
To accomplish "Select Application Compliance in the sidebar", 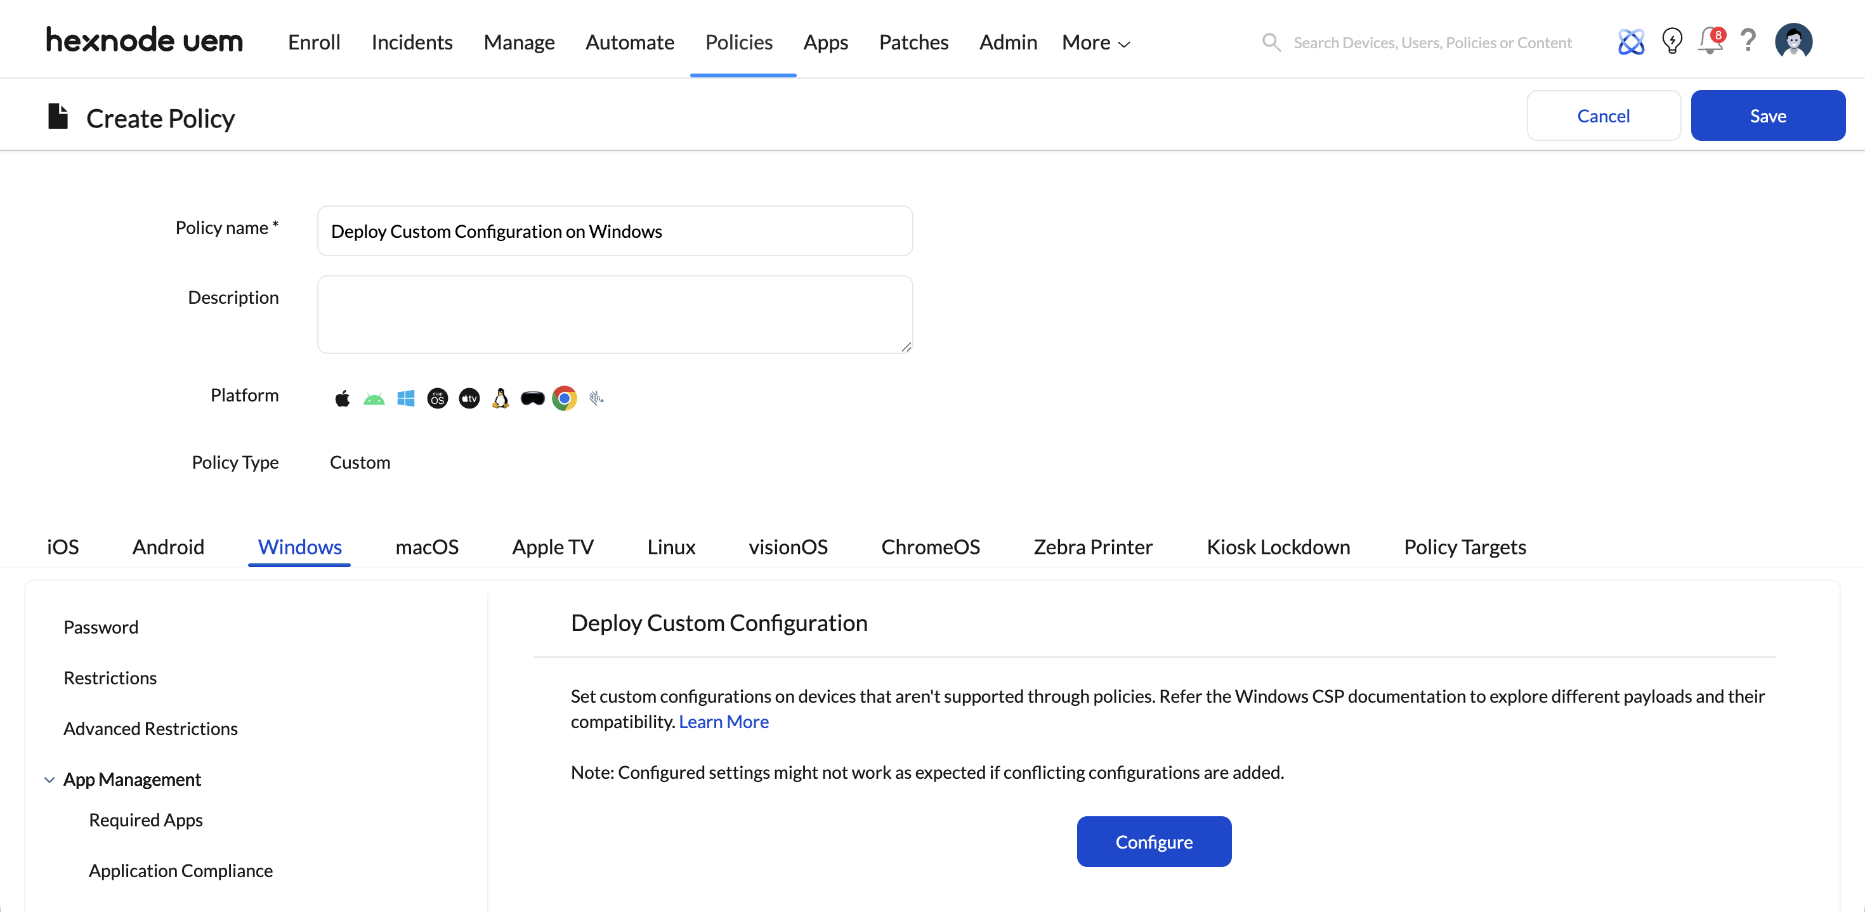I will [180, 870].
